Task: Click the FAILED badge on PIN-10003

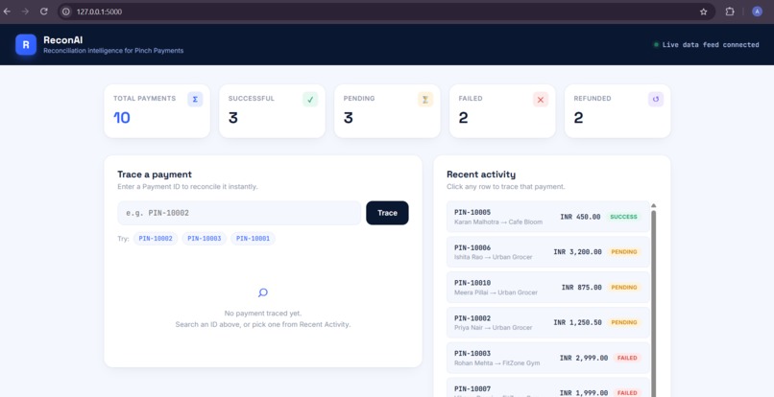Action: [x=627, y=358]
